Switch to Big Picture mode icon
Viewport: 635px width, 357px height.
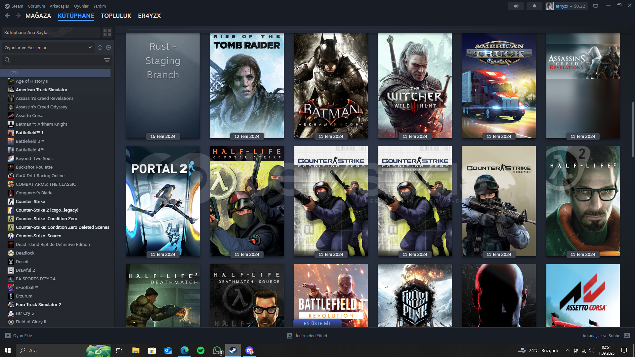(x=596, y=6)
